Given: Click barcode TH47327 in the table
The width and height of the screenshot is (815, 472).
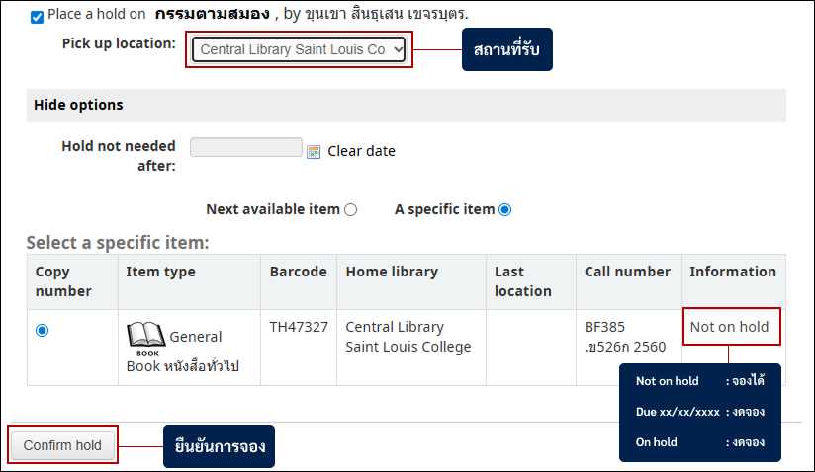Looking at the screenshot, I should [x=299, y=327].
